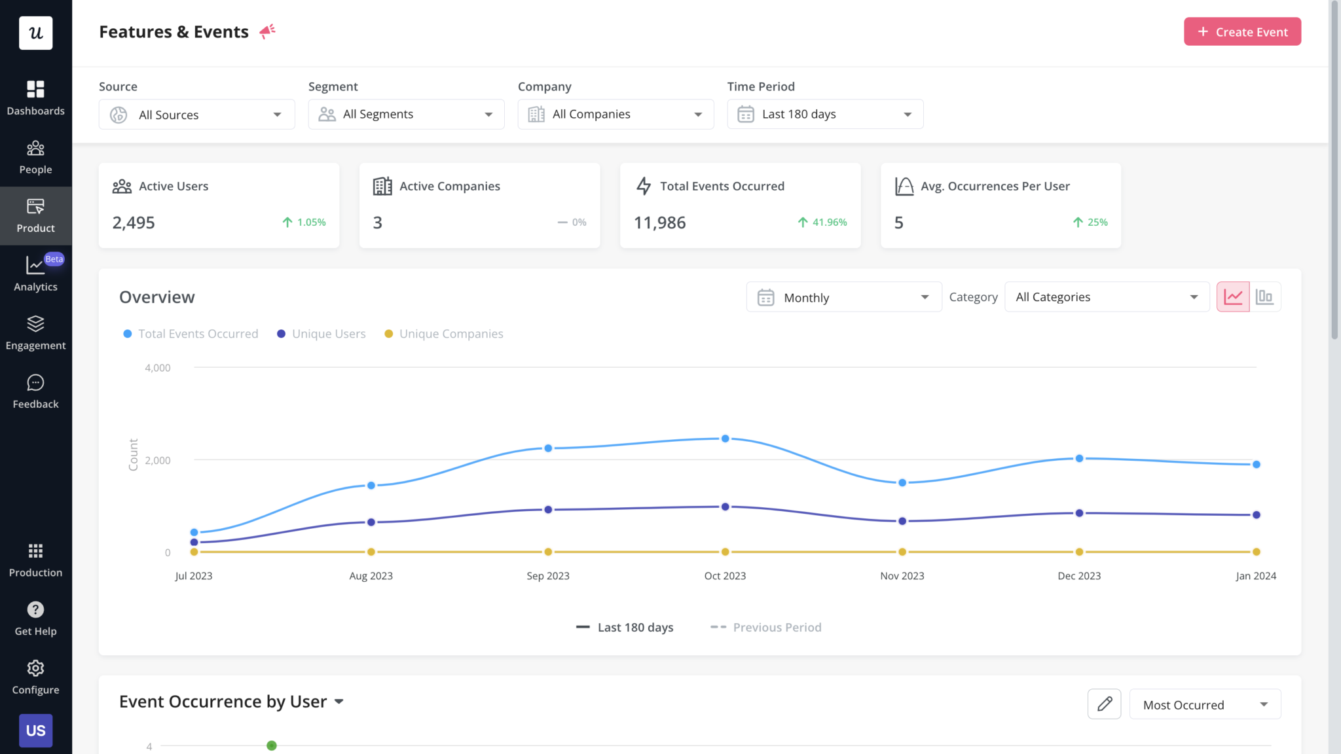Open the Last 180 days time period dropdown
Viewport: 1341px width, 754px height.
click(x=824, y=114)
